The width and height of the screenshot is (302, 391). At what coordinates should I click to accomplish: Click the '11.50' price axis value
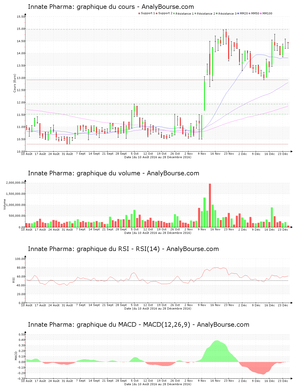[21, 115]
